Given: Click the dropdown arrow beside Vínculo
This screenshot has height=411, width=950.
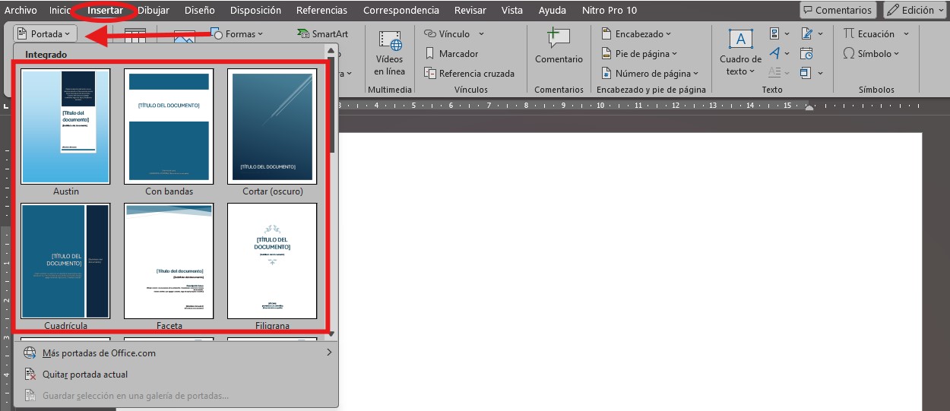Looking at the screenshot, I should tap(482, 34).
